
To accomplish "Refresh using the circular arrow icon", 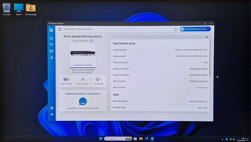I will tap(176, 29).
